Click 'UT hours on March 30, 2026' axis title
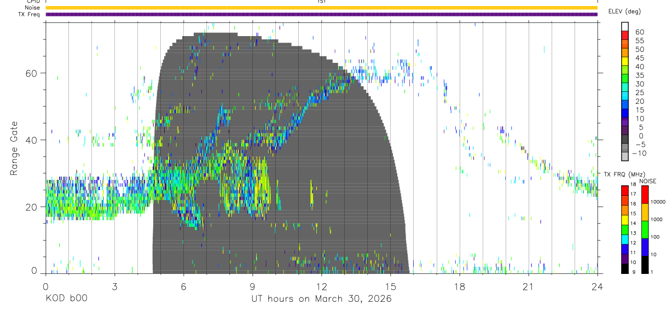 pos(321,299)
